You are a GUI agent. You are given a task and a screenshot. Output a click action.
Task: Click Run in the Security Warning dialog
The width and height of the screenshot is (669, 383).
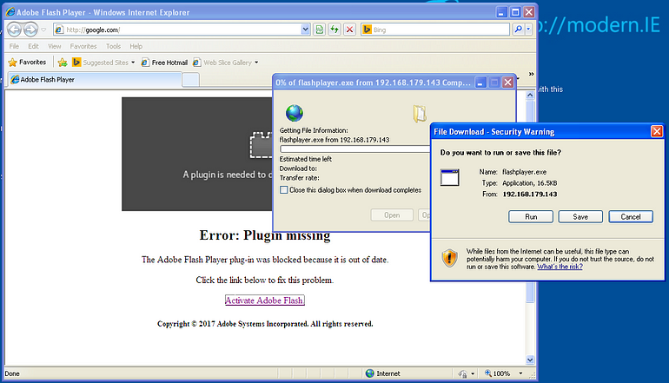531,216
